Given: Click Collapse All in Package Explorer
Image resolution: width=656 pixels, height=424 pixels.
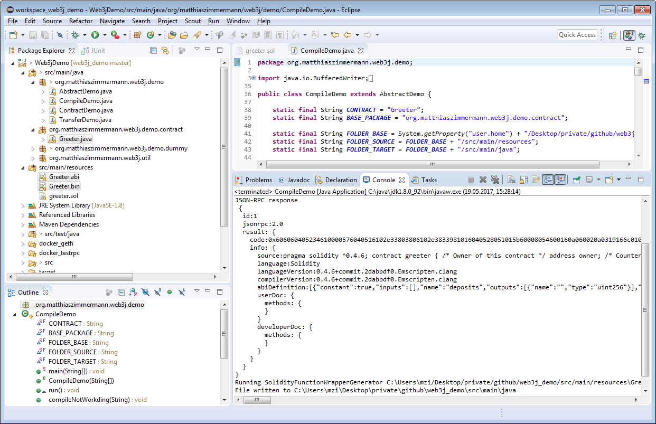Looking at the screenshot, I should [153, 50].
